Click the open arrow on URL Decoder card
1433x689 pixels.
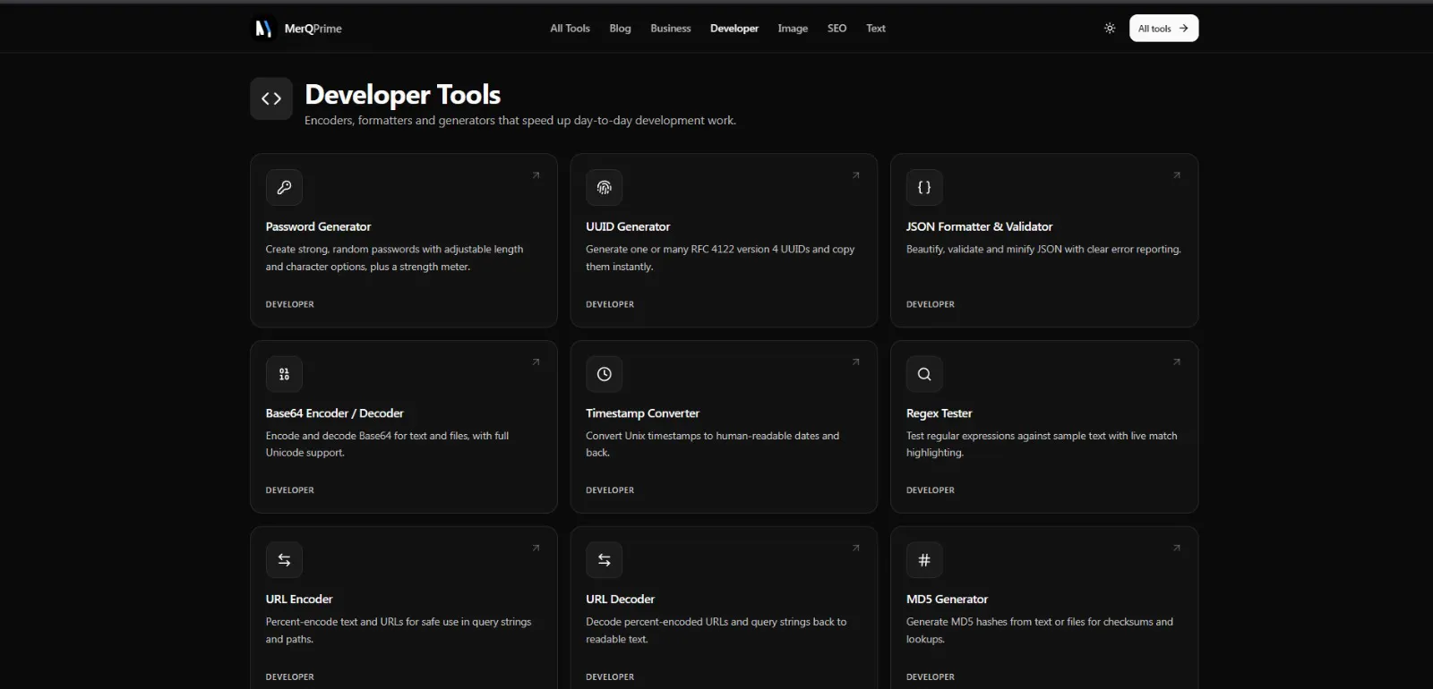click(855, 548)
